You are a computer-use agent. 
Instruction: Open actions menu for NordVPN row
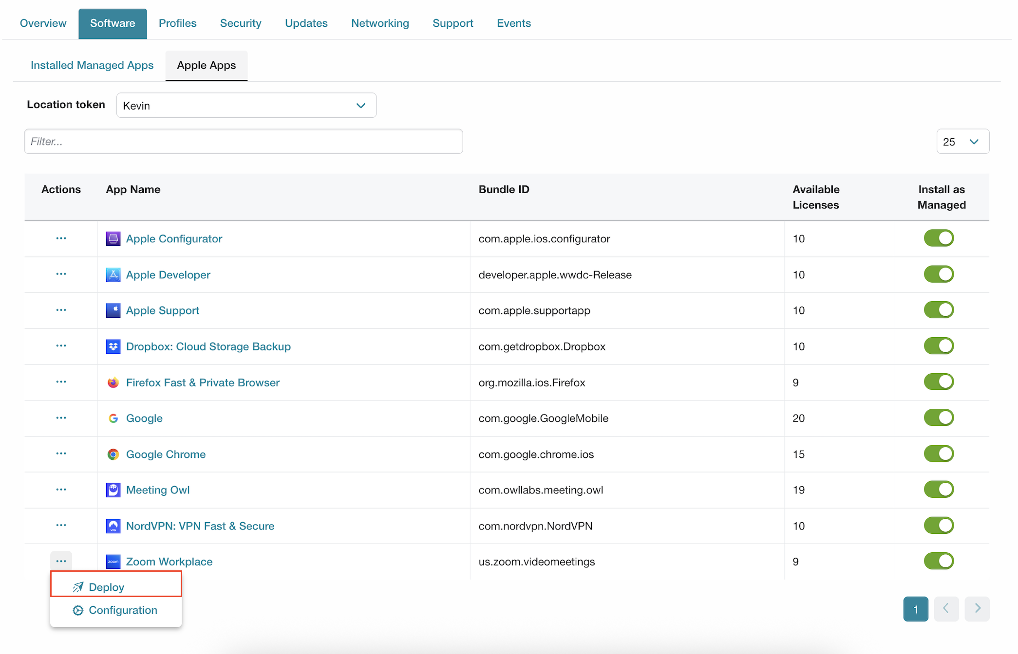point(61,526)
